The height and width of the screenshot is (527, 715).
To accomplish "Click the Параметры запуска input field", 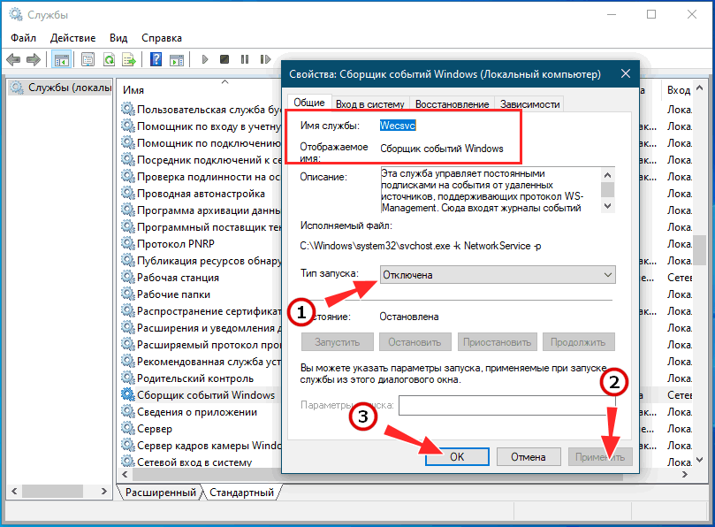I will tap(507, 405).
